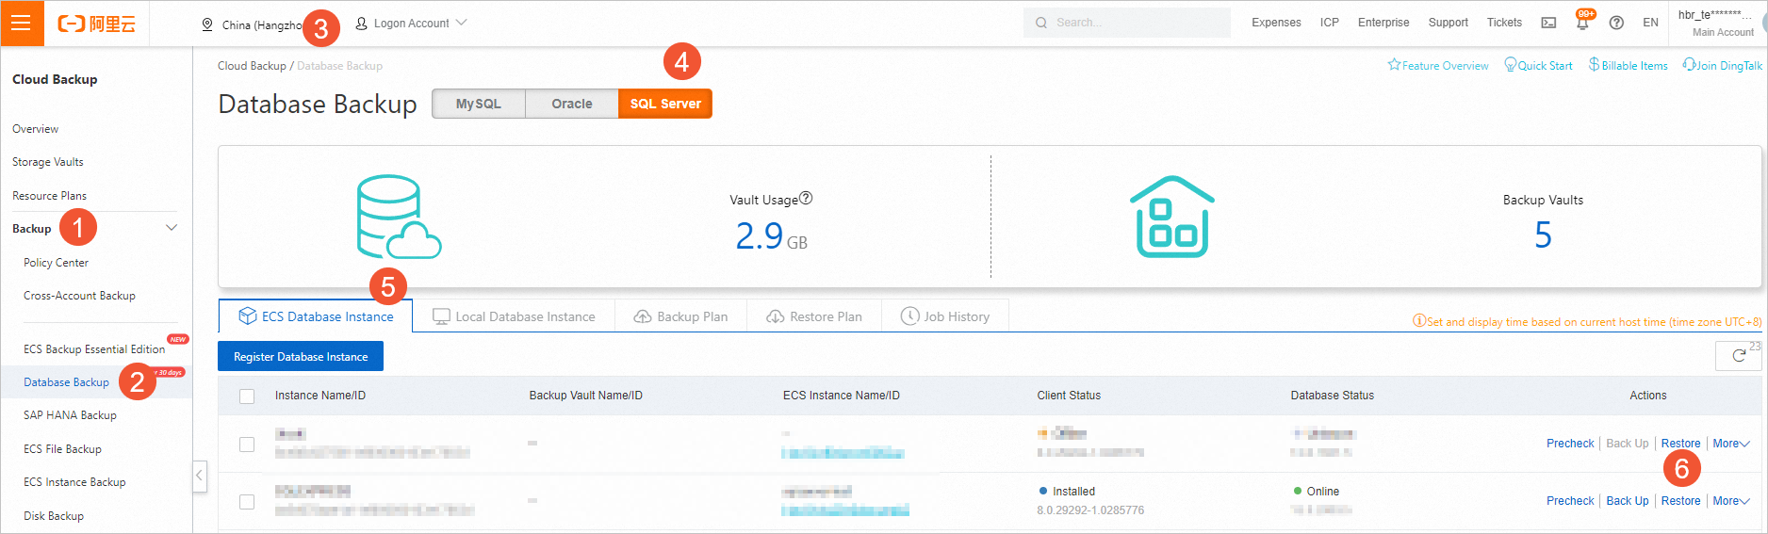Switch to the Oracle database type

click(572, 104)
